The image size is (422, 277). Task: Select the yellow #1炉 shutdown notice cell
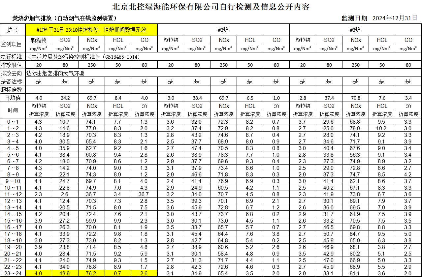(91, 30)
